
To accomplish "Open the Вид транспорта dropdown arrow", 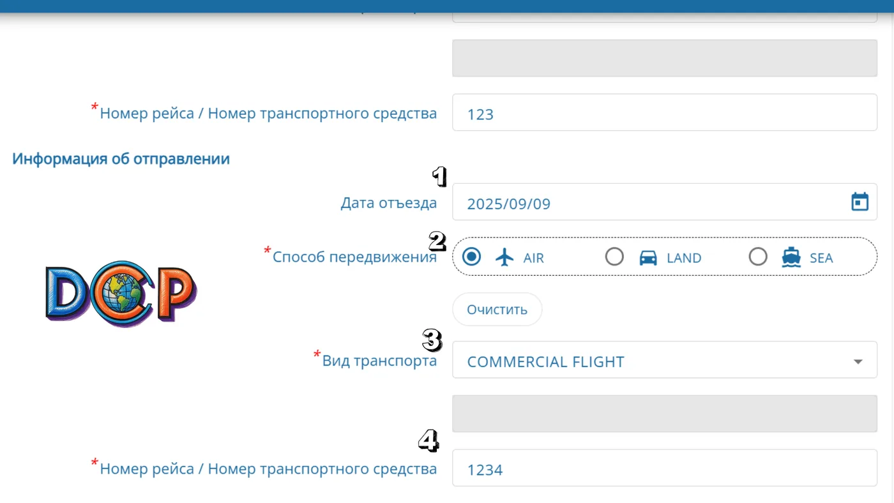I will pos(858,361).
